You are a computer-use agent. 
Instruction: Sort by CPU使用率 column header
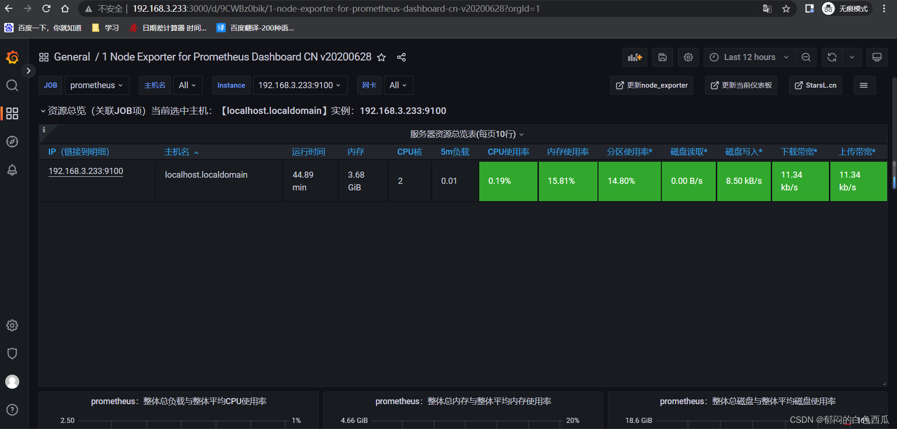tap(508, 152)
